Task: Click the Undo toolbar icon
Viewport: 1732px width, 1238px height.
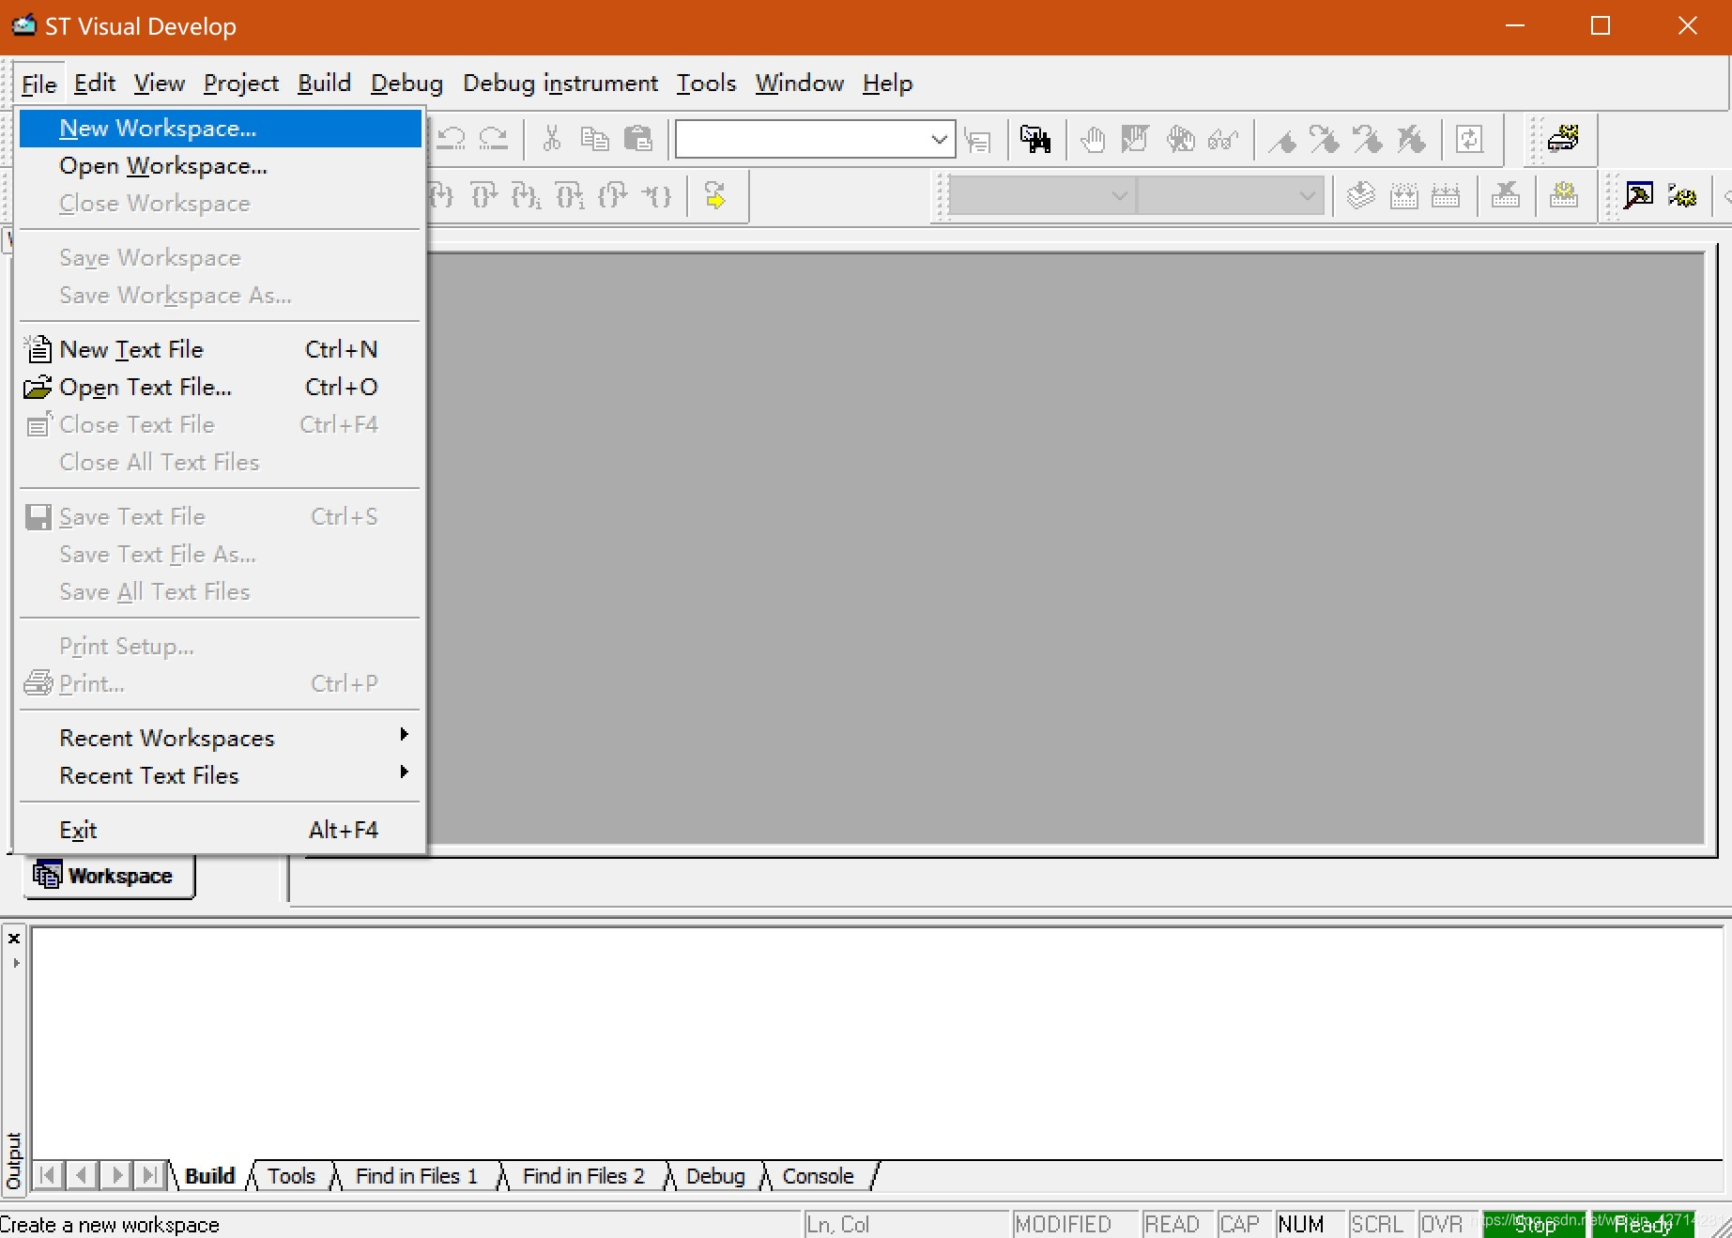Action: tap(452, 140)
